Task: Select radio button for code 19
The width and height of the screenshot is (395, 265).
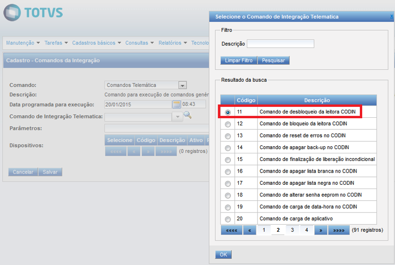Action: 228,207
